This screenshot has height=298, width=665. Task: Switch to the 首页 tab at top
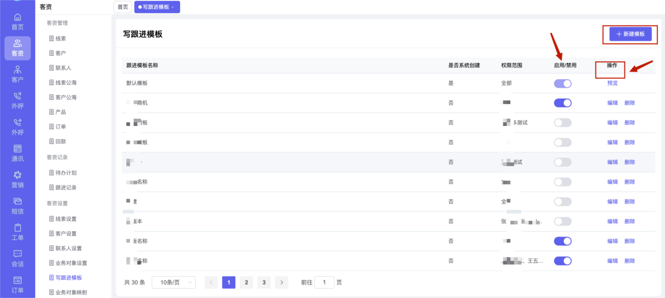[x=123, y=7]
